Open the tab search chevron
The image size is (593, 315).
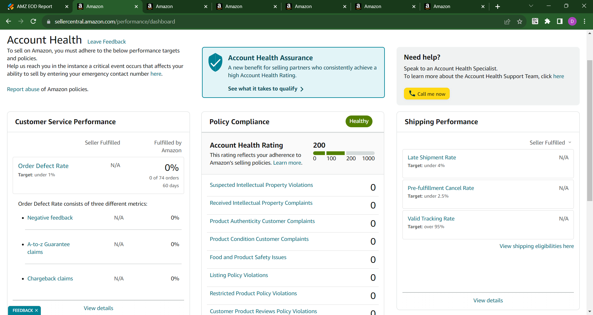[531, 6]
